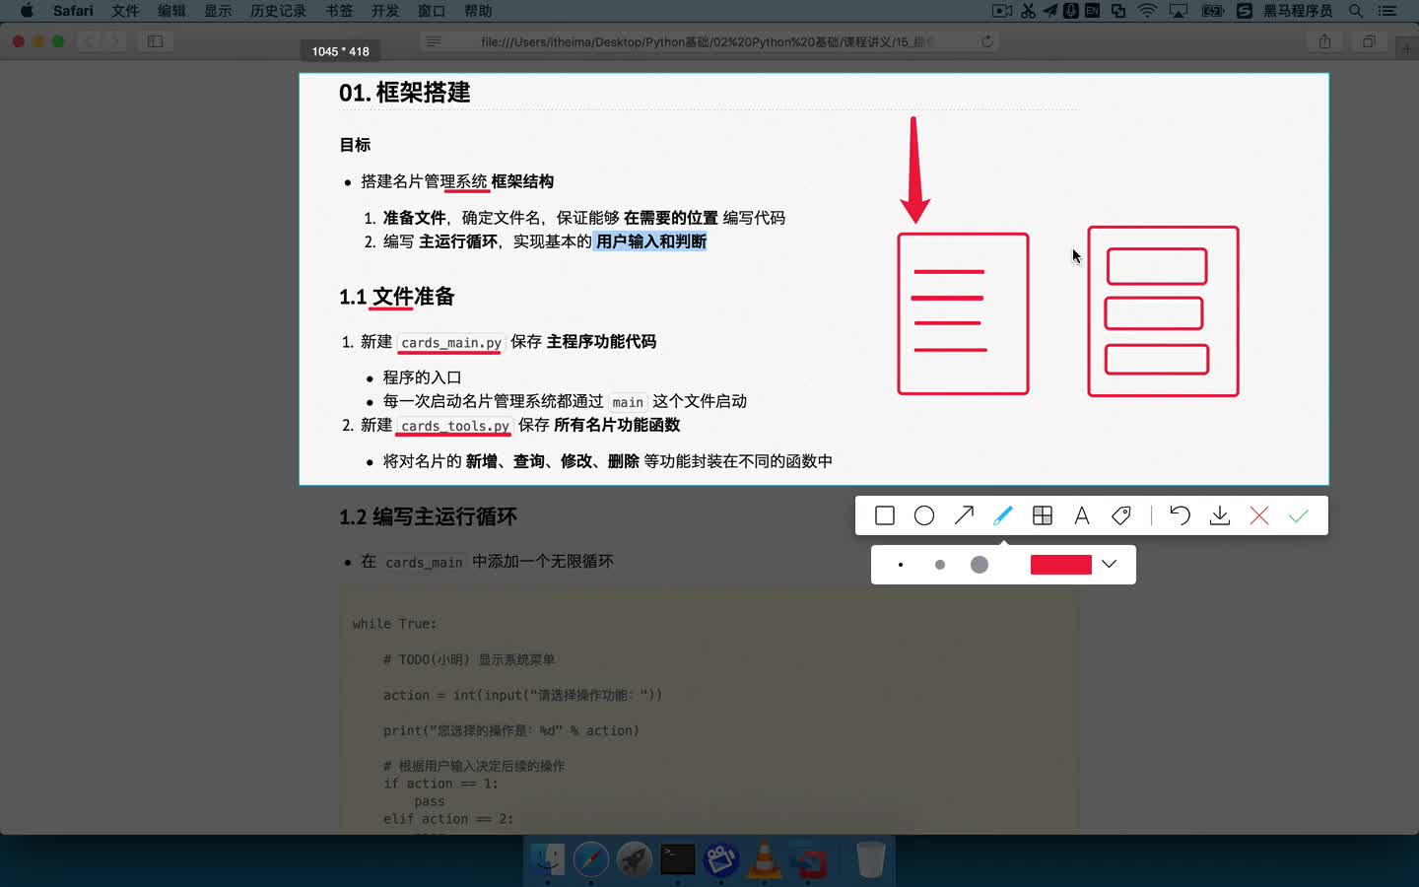
Task: Select the arrow drawing tool
Action: point(964,514)
